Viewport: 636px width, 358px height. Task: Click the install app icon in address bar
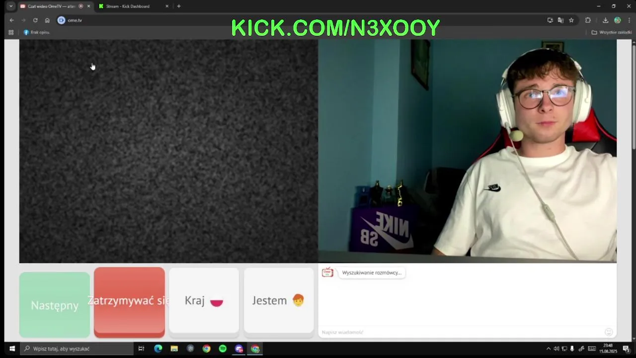tap(550, 20)
